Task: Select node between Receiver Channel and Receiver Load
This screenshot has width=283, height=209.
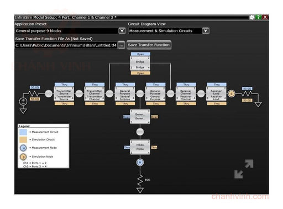Action: pos(201,94)
